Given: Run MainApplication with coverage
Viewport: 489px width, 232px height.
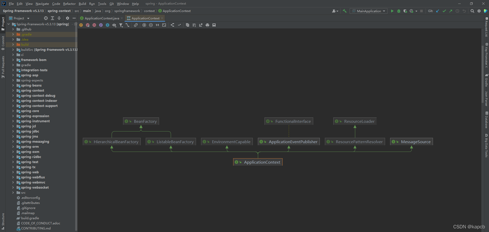Looking at the screenshot, I should [405, 11].
